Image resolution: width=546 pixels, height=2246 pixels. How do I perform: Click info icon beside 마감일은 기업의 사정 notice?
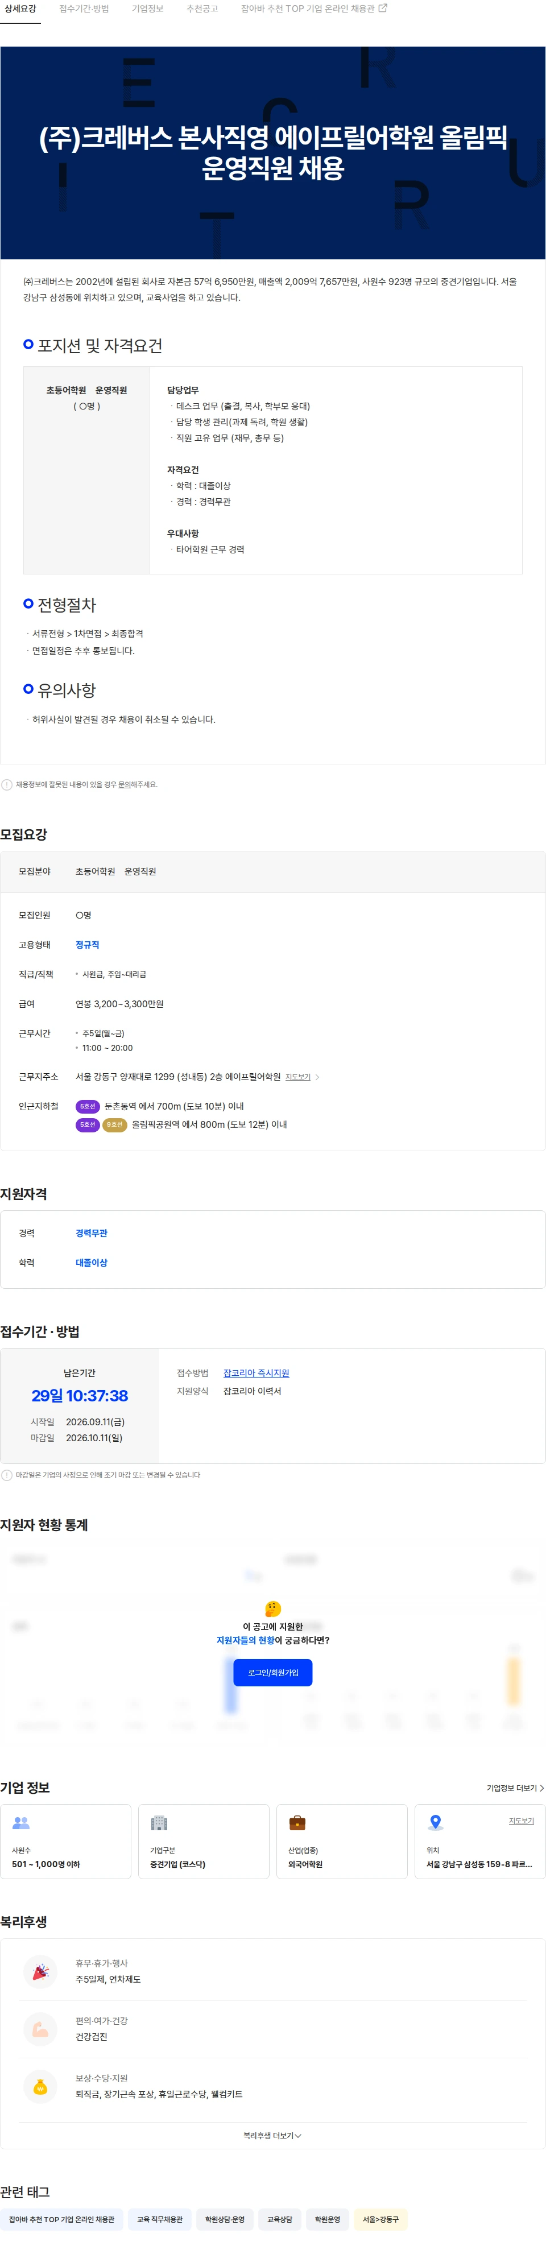click(x=7, y=1475)
